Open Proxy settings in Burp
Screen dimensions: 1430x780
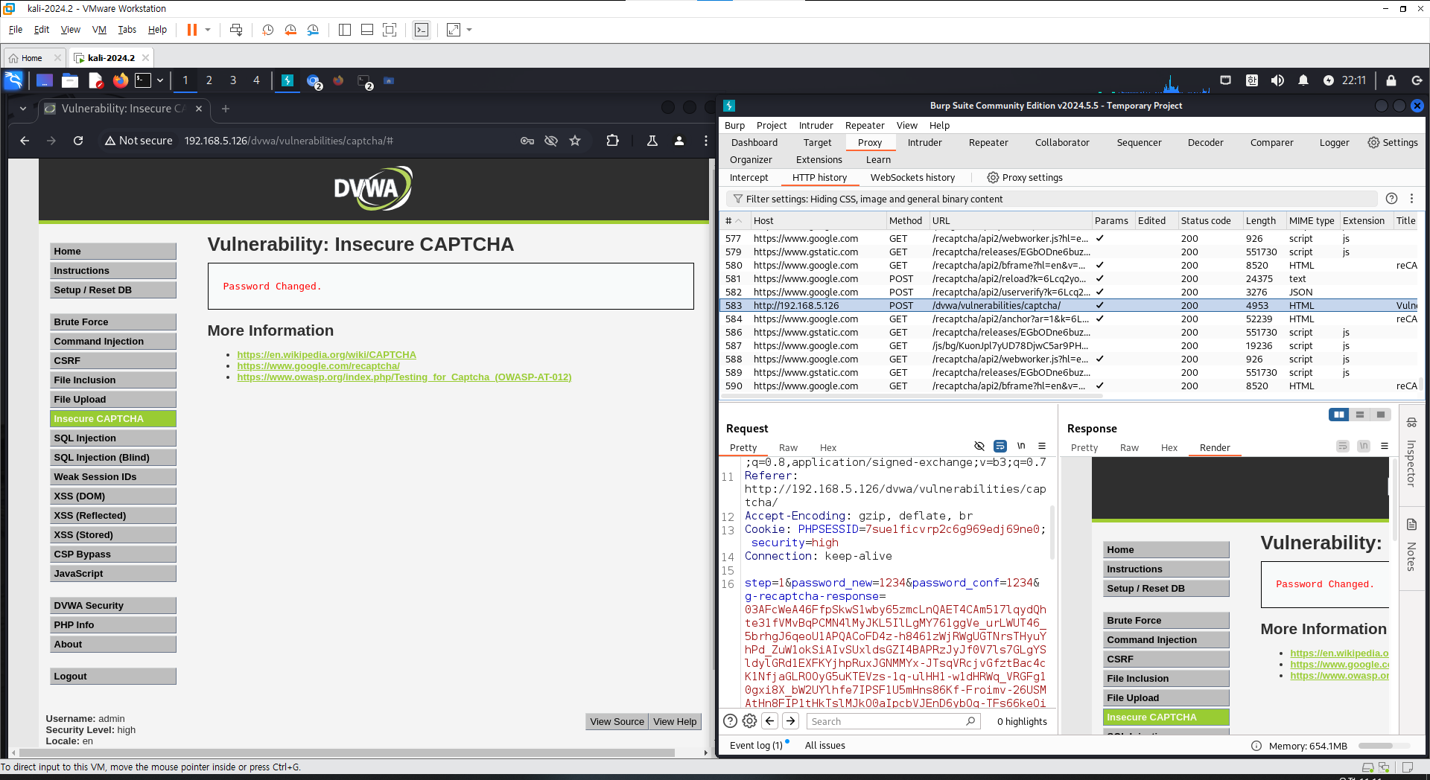point(1025,178)
